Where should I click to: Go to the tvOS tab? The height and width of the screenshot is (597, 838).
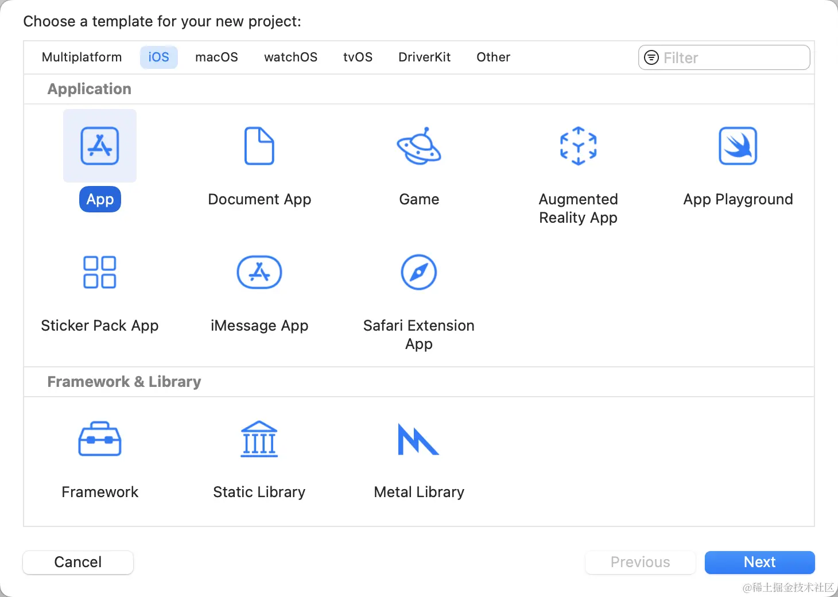[x=358, y=57]
